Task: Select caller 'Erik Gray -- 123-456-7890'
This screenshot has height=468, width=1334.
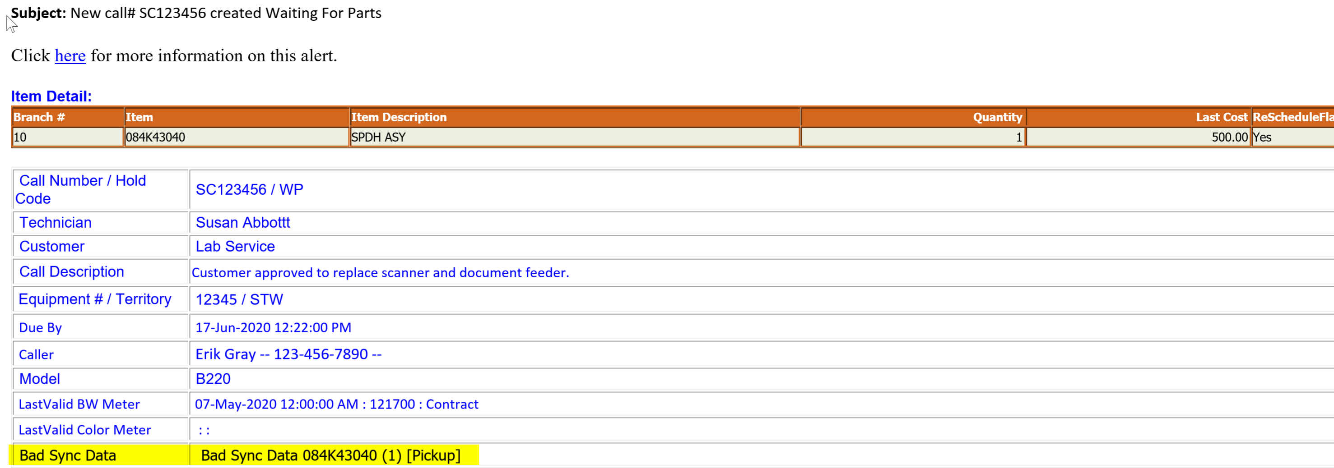Action: pyautogui.click(x=288, y=354)
